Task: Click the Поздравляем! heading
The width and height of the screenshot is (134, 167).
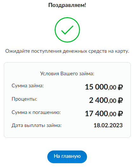Action: [x=67, y=5]
